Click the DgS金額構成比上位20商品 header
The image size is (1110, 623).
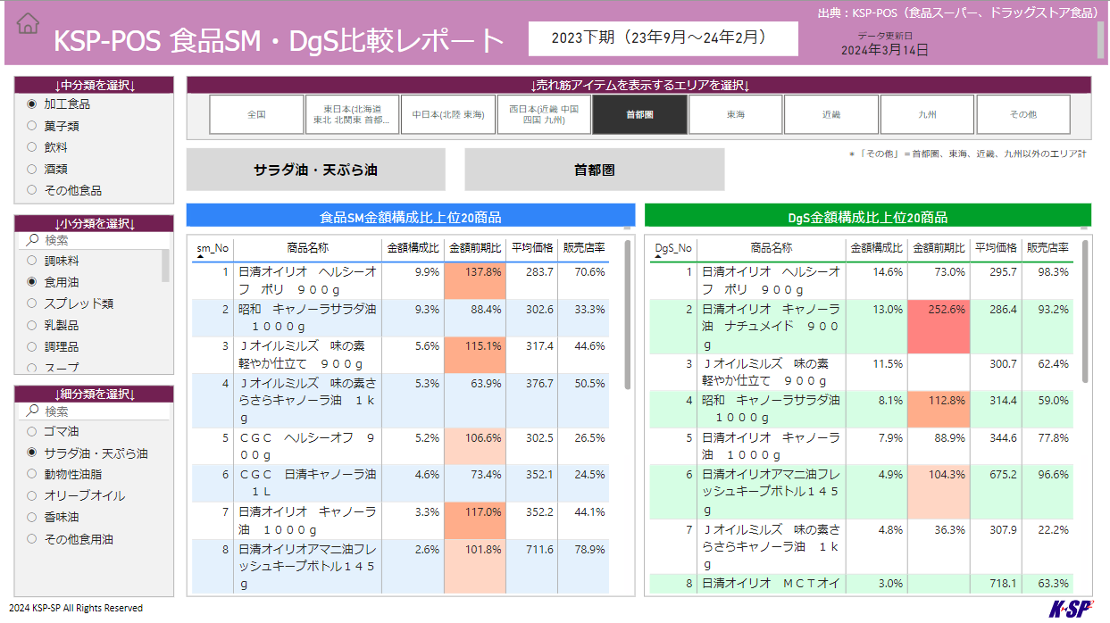[867, 217]
